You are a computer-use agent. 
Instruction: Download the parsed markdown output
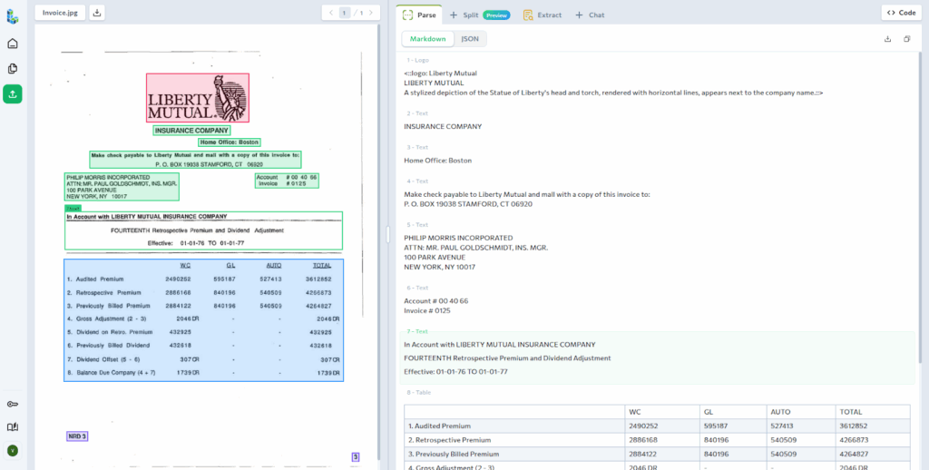click(887, 39)
